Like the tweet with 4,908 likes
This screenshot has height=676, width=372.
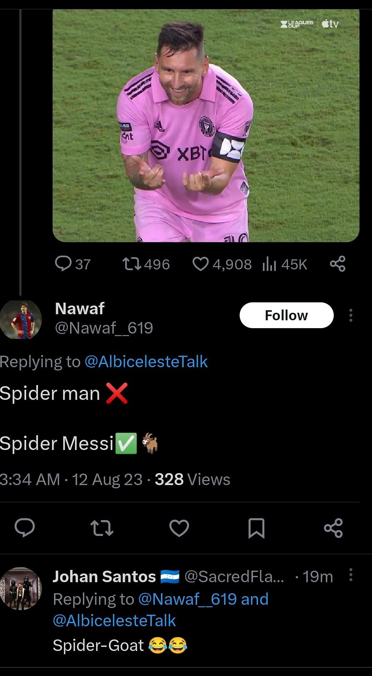200,264
